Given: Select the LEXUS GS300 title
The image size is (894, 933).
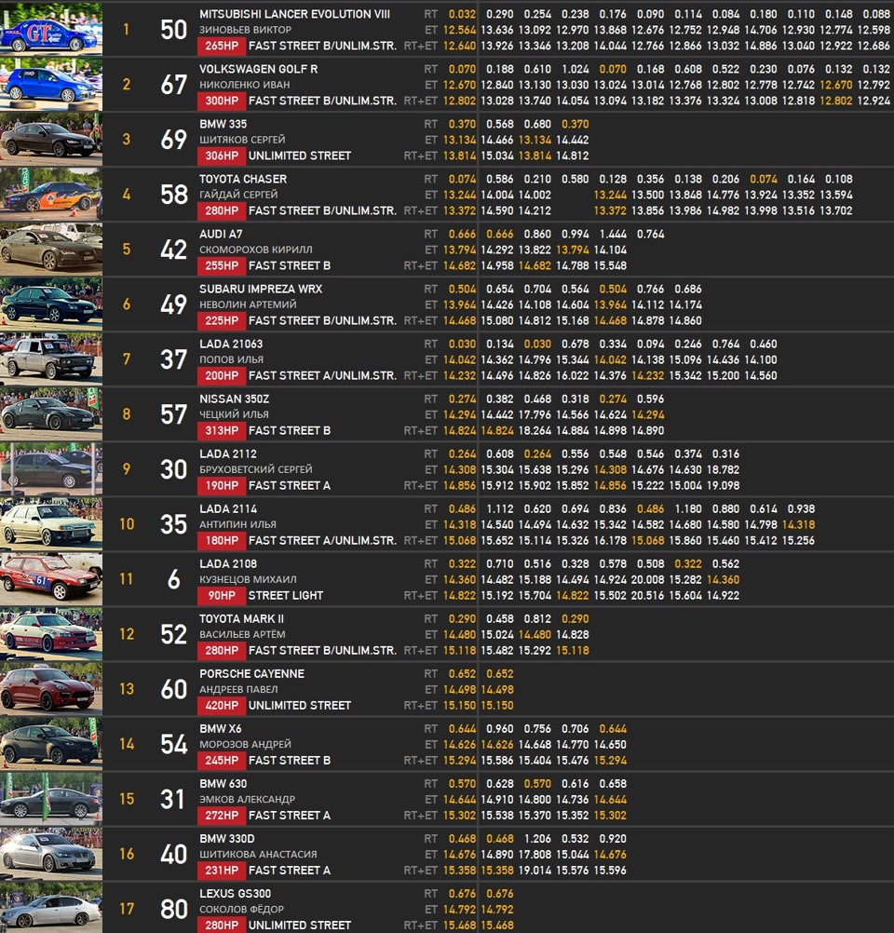Looking at the screenshot, I should click(235, 894).
